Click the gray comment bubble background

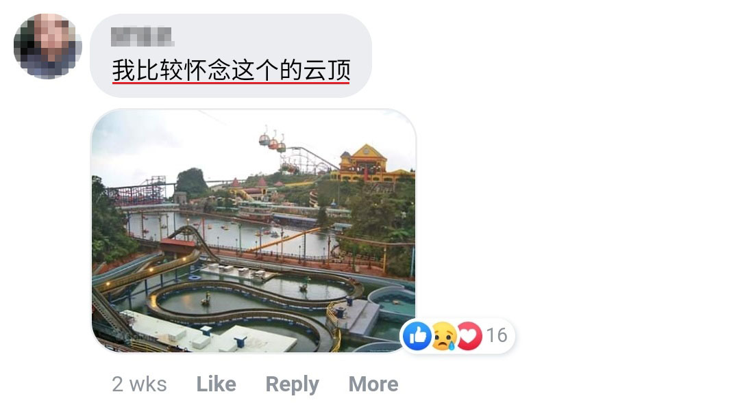click(x=231, y=55)
